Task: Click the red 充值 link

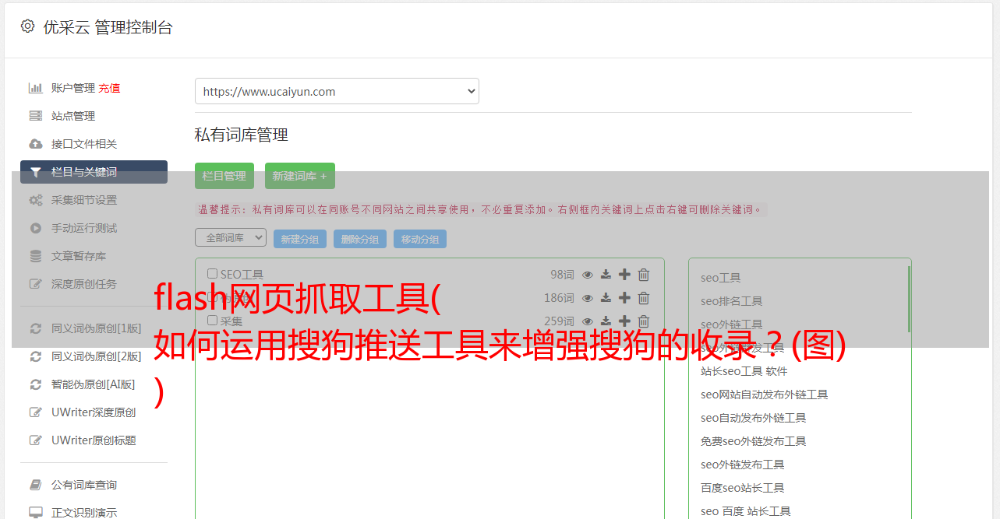Action: point(109,88)
